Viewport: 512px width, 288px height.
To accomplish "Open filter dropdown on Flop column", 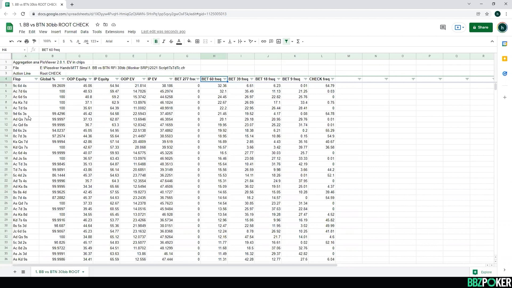I will (36, 79).
